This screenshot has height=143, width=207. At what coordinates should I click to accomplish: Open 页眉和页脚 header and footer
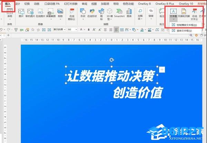(x=184, y=13)
